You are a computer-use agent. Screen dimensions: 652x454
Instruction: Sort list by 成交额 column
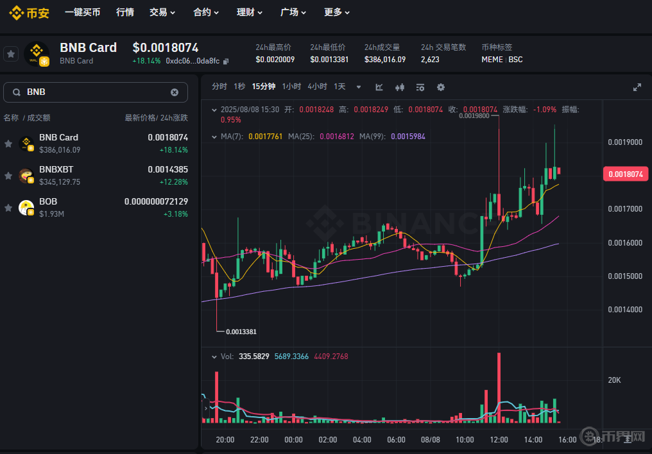click(39, 118)
